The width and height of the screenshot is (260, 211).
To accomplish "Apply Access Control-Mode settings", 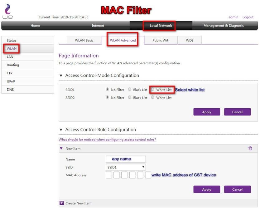I will [207, 112].
